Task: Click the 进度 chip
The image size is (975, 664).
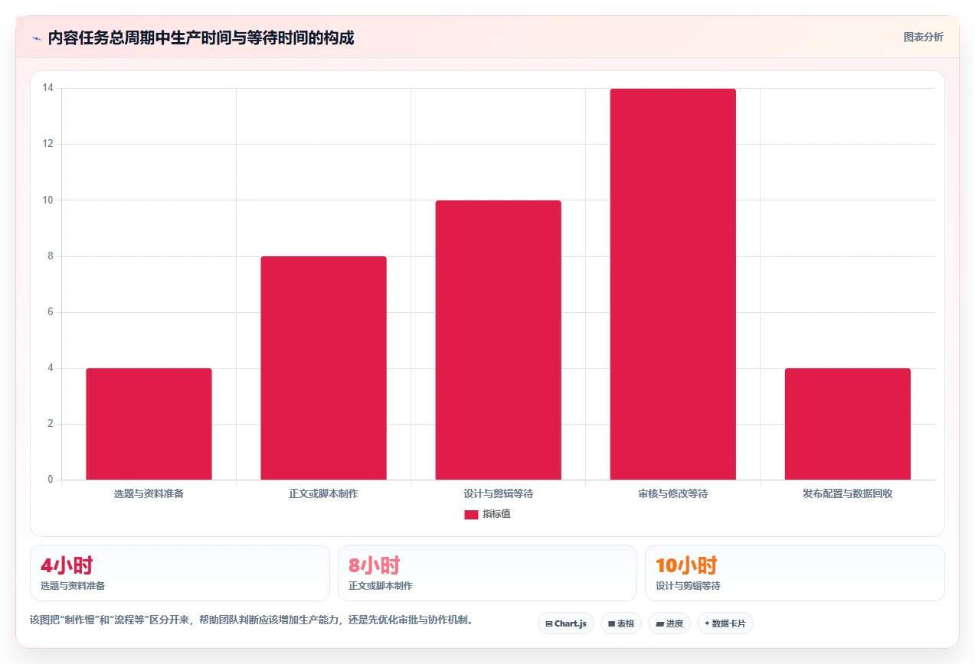Action: (669, 623)
